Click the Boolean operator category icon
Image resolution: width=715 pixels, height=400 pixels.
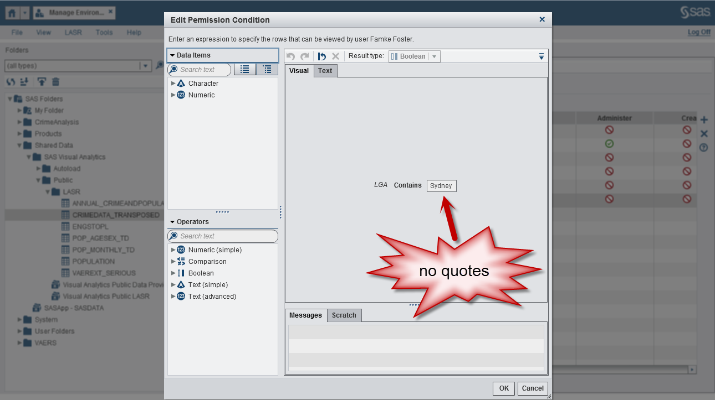[x=181, y=273]
